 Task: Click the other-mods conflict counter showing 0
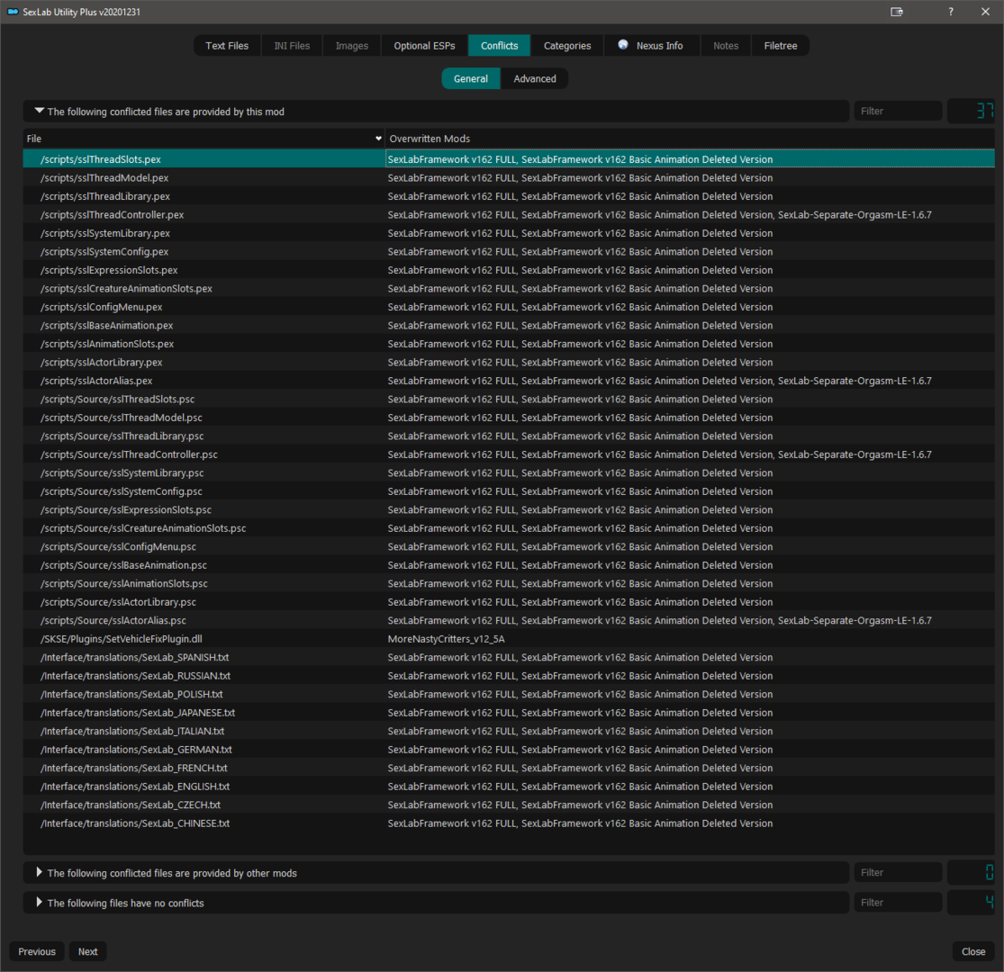(x=971, y=872)
